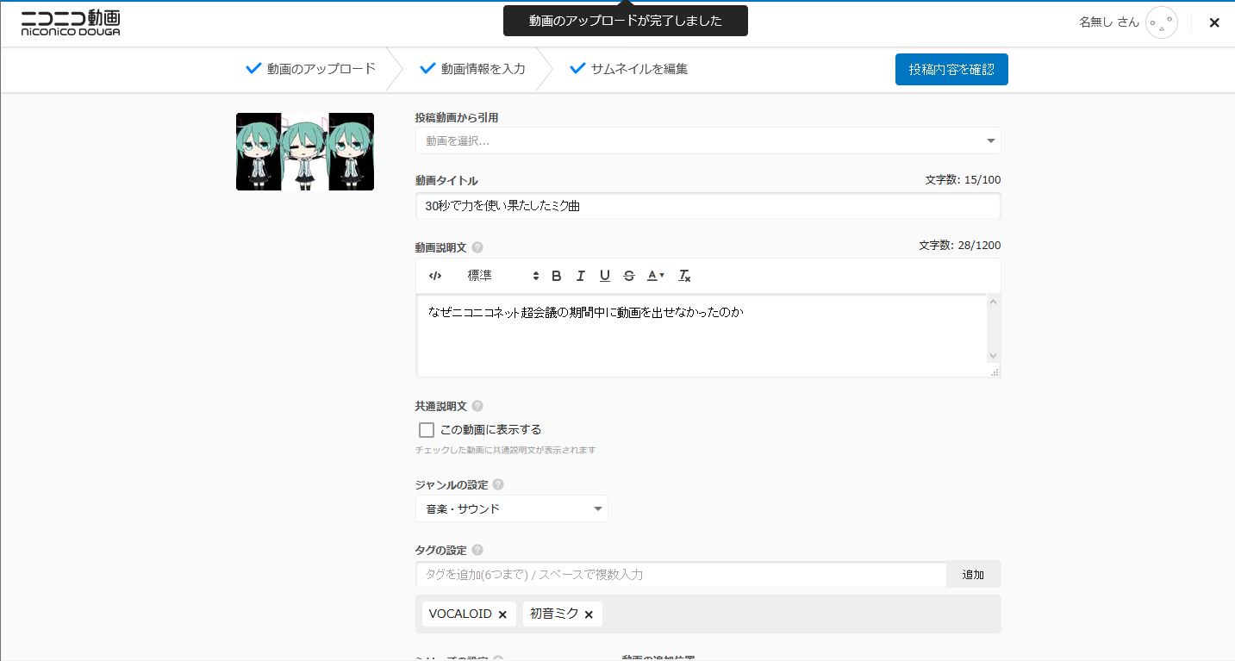Open the Niconico Douga logo

pos(71,23)
